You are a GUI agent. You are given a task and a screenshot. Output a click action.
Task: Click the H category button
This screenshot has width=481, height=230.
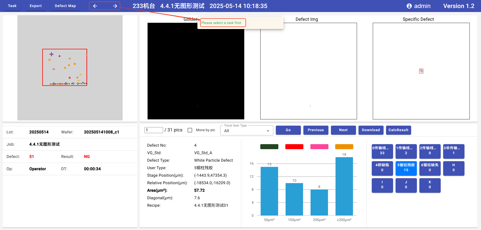tap(454, 168)
